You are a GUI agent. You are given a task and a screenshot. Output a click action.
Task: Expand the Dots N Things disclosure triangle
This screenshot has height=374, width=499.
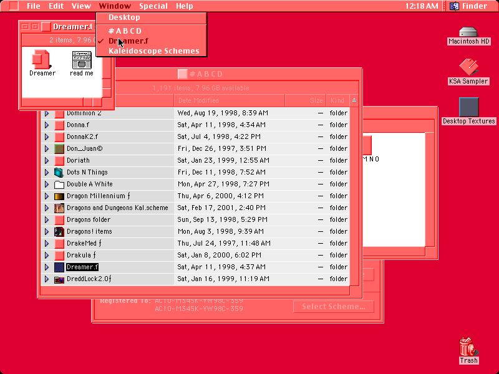coord(47,173)
